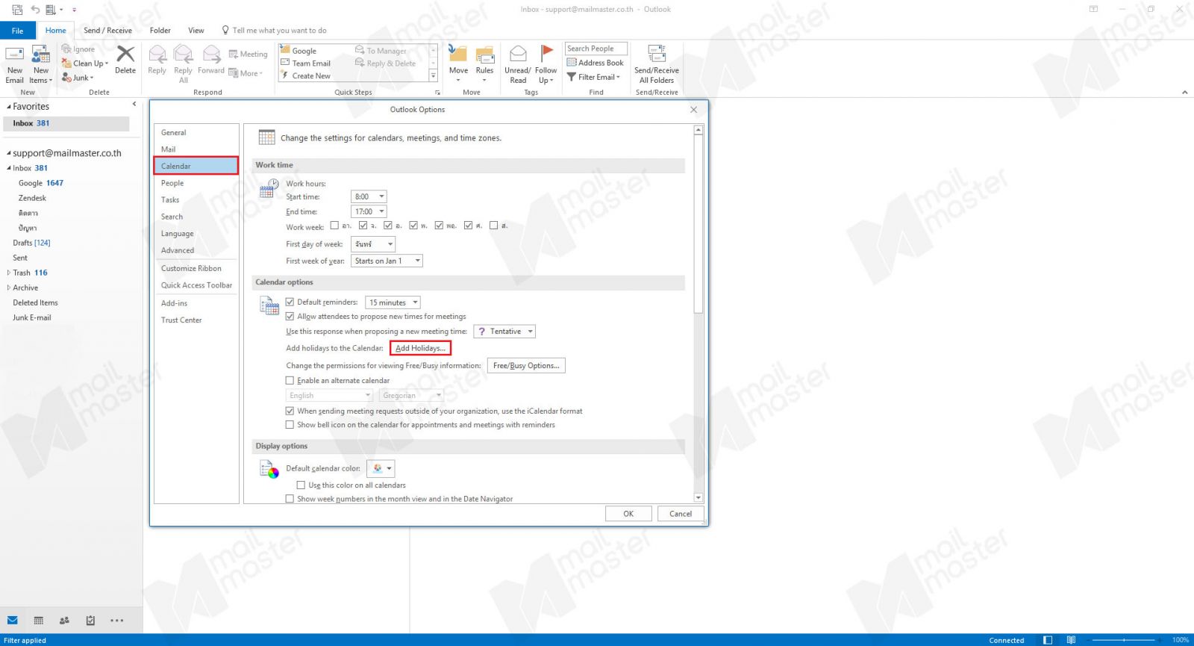Click Cancel in Outlook Options
Viewport: 1194px width, 646px height.
[681, 514]
